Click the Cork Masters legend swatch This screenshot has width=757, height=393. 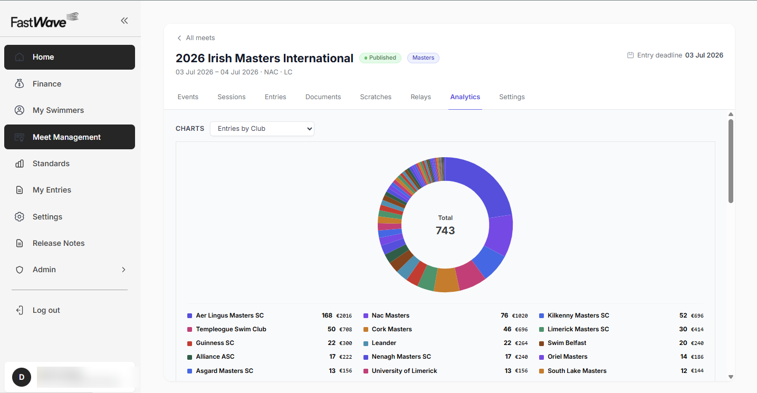[366, 329]
